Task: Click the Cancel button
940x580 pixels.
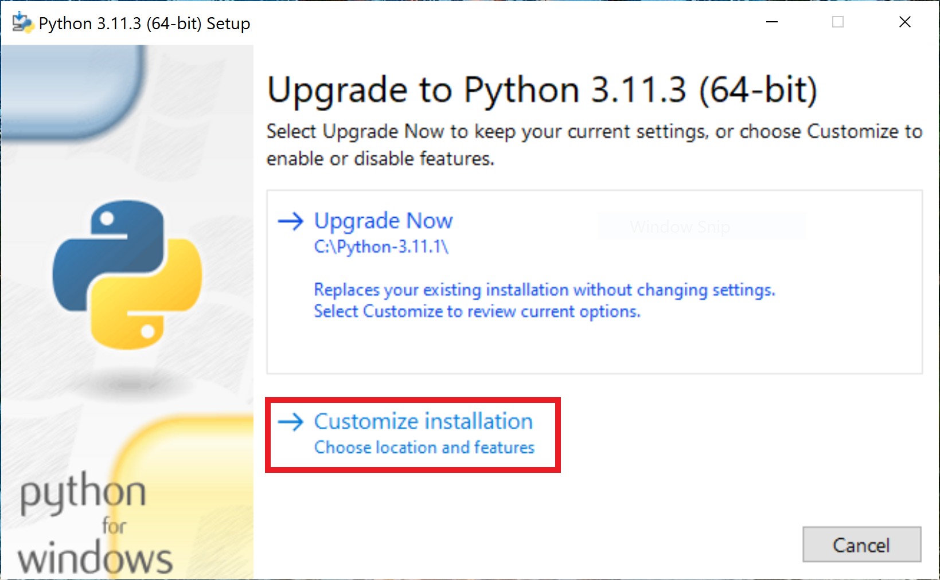Action: 861,544
